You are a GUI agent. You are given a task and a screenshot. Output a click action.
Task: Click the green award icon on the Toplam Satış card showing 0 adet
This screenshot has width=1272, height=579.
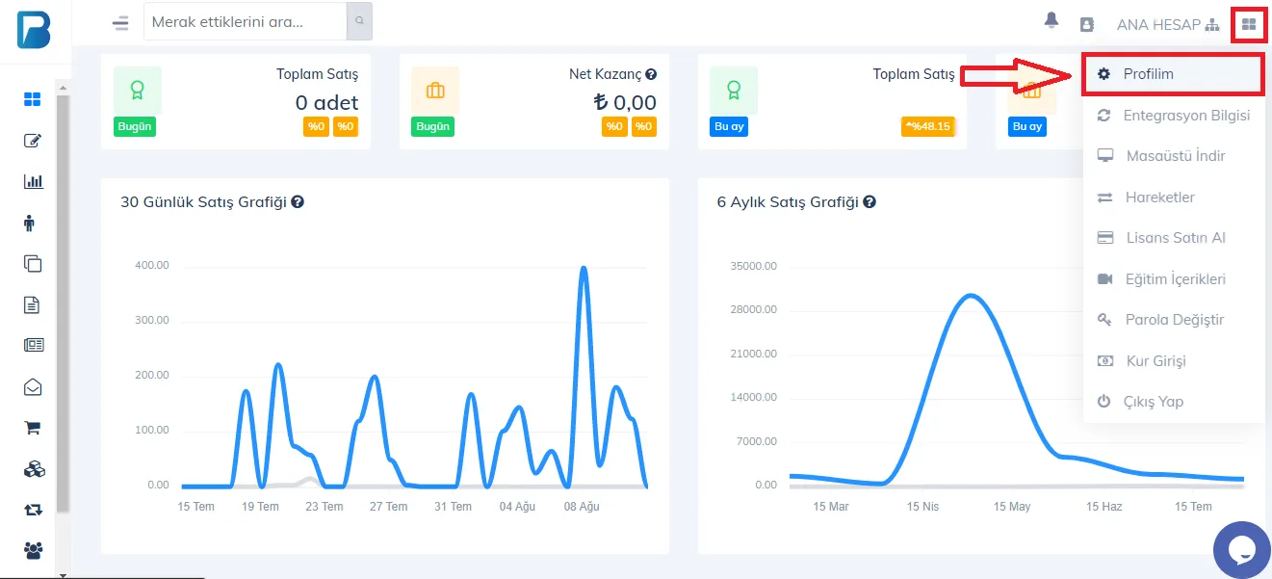point(138,91)
